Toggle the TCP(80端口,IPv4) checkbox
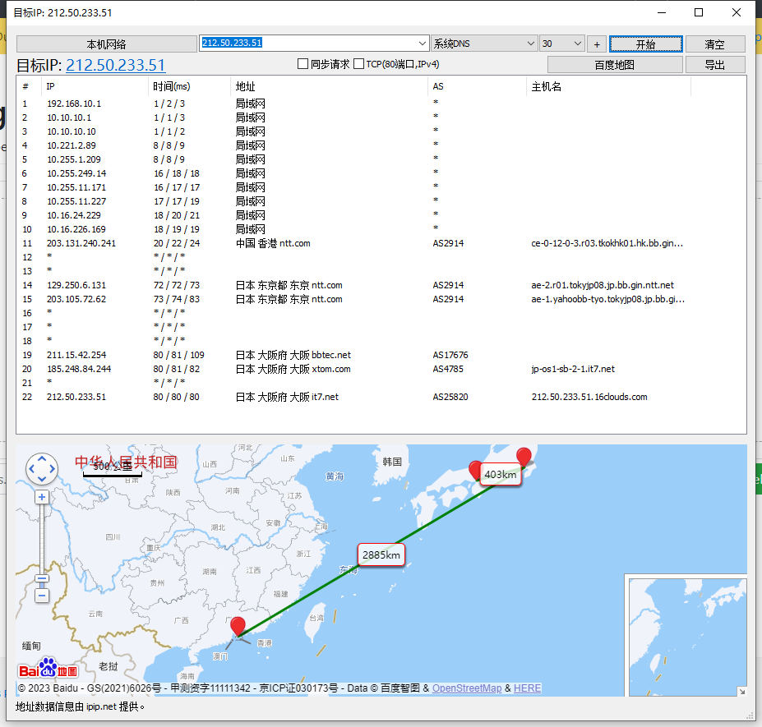The width and height of the screenshot is (762, 727). (358, 64)
